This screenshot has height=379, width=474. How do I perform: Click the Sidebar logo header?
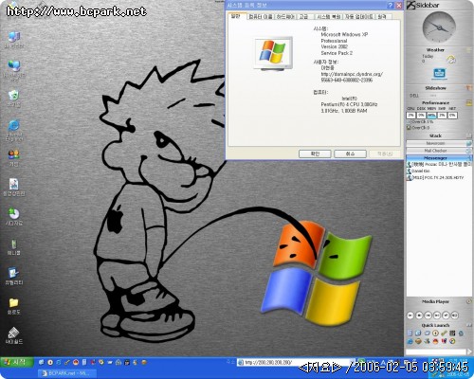point(424,5)
